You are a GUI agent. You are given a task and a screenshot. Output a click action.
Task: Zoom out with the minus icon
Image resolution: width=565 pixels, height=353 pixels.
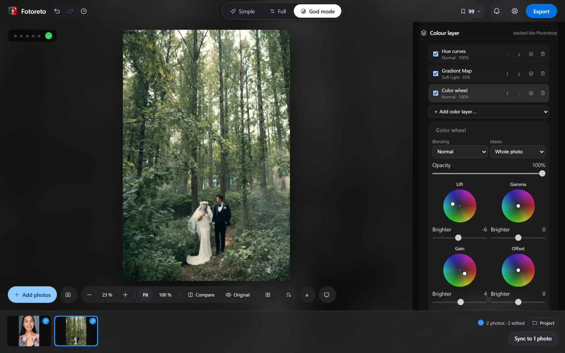(89, 295)
